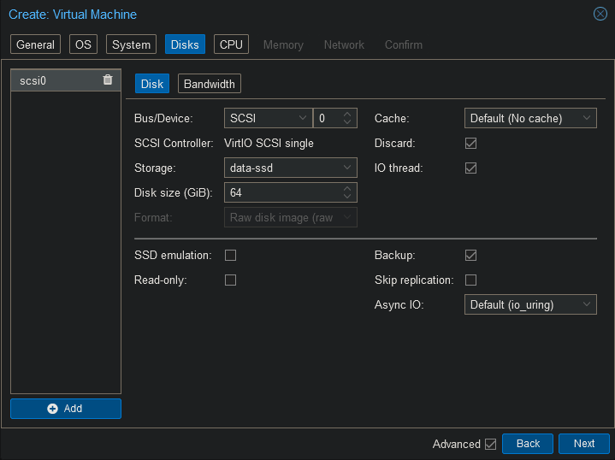Switch to the Bandwidth tab
The height and width of the screenshot is (460, 615).
tap(210, 84)
